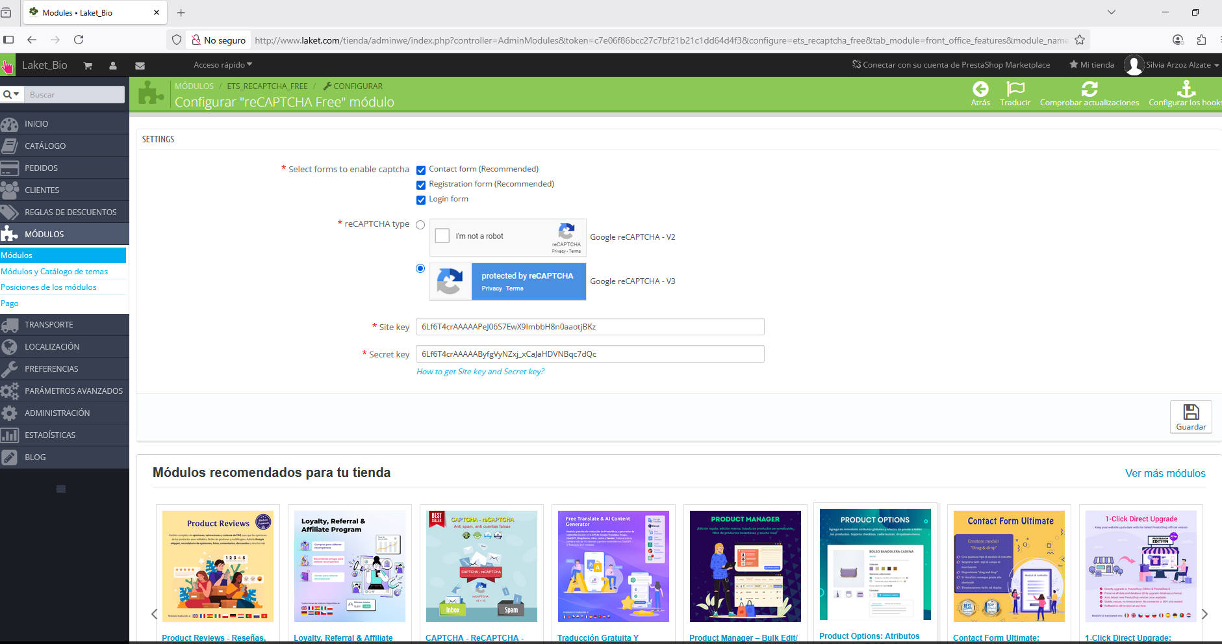The height and width of the screenshot is (644, 1222).
Task: Click the Site key input field
Action: pyautogui.click(x=590, y=327)
